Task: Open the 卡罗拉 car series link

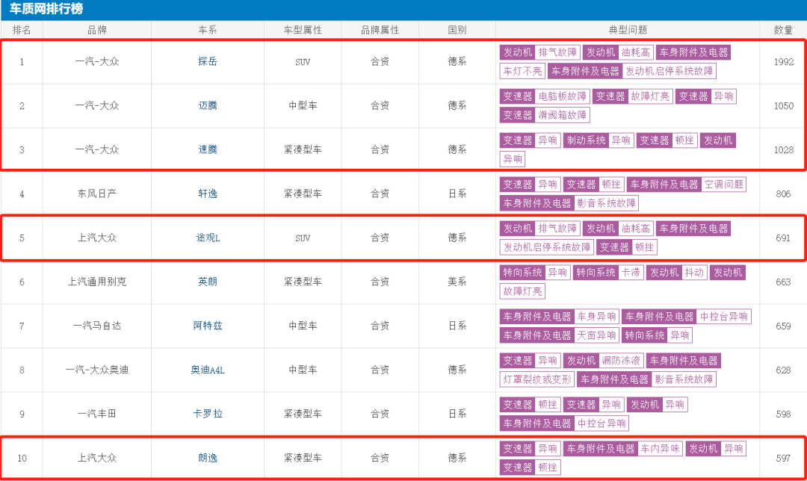Action: pos(208,414)
